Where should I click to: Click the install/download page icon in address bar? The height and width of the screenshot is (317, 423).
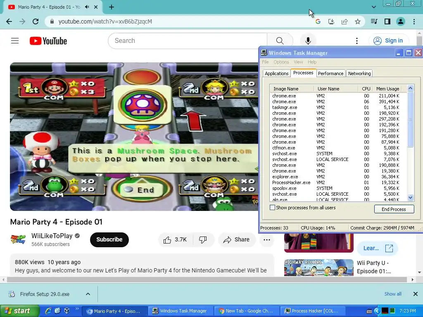331,21
